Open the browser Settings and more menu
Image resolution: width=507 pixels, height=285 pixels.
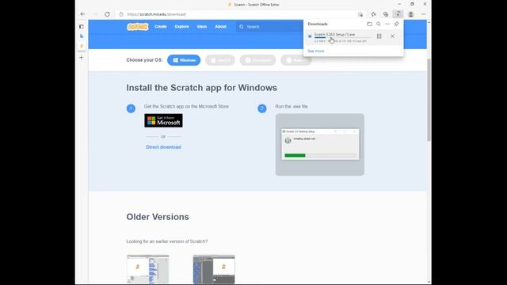[424, 14]
